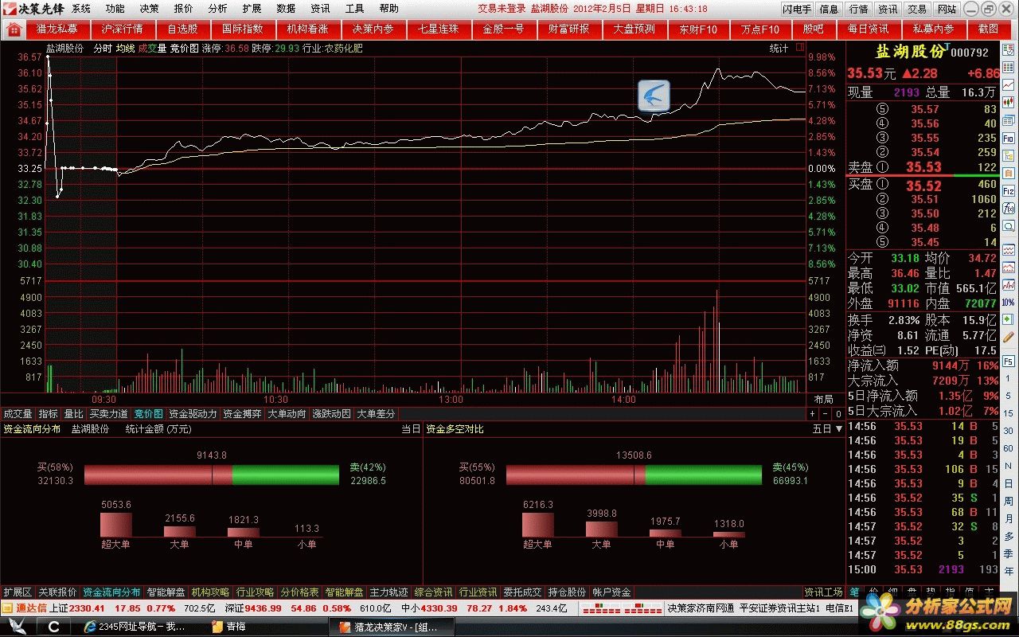Click the 10% icon in right sidebar
The width and height of the screenshot is (1019, 637).
pyautogui.click(x=1009, y=301)
